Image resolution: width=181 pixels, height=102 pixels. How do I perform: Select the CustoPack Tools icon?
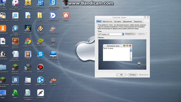click(x=53, y=28)
